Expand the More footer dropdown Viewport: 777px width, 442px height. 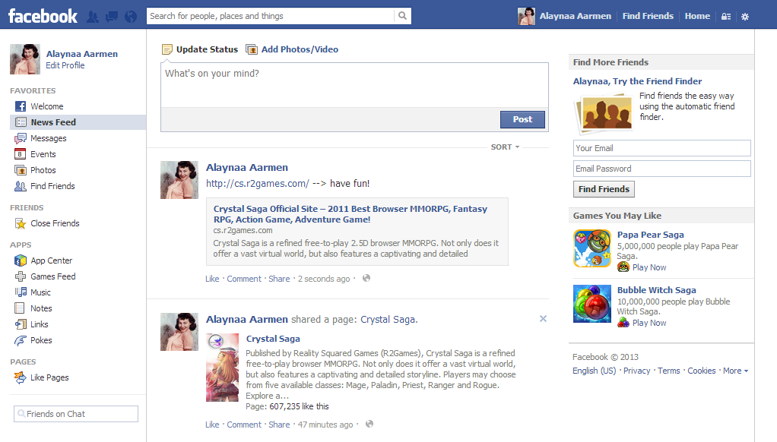(735, 371)
